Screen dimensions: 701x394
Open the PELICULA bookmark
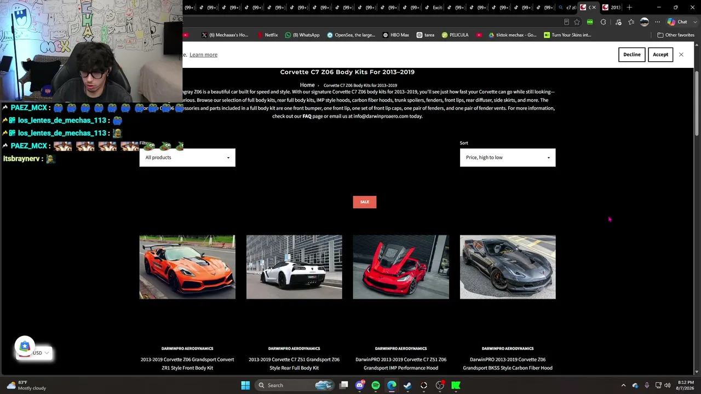coord(455,35)
